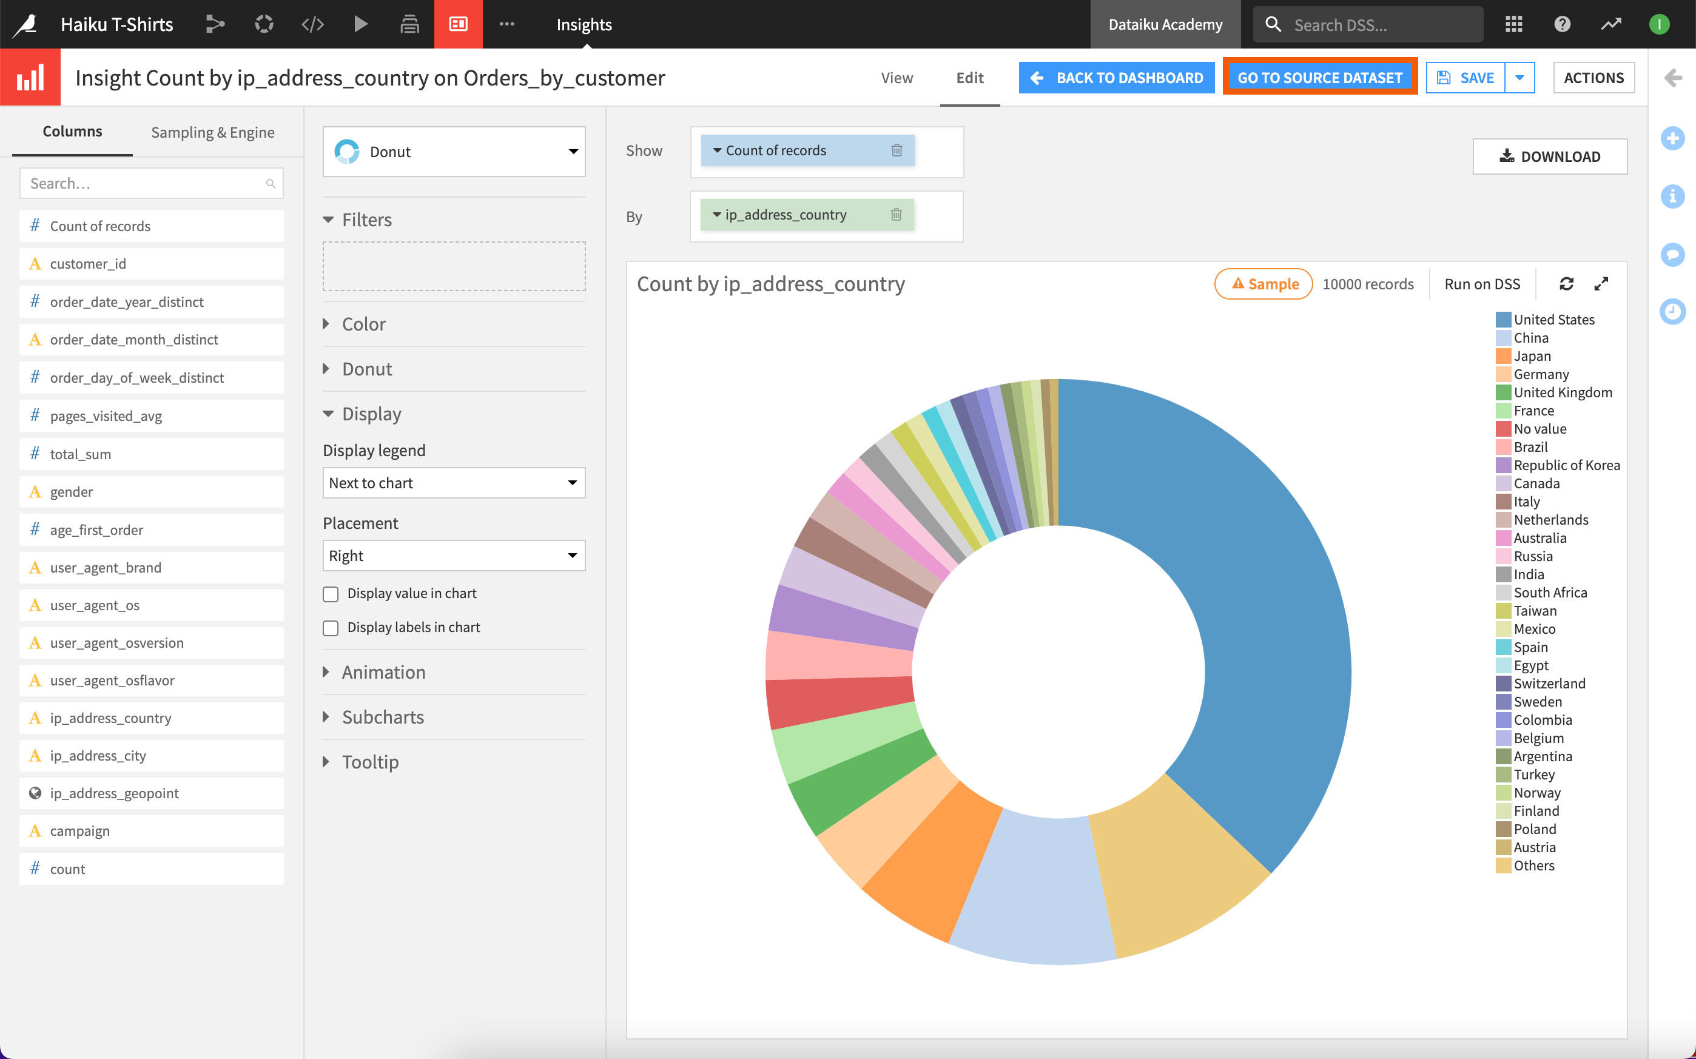Select the code recipes icon in the navbar
This screenshot has width=1696, height=1059.
312,24
